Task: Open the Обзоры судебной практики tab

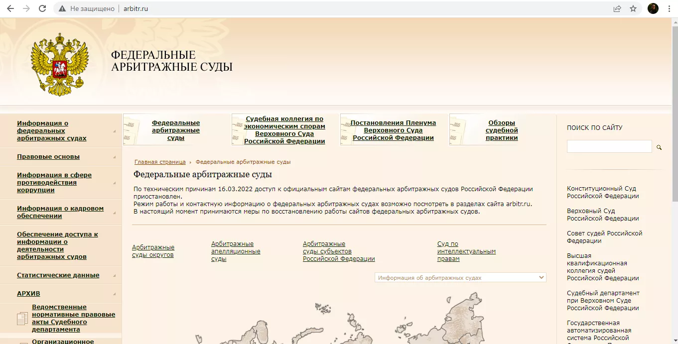Action: tap(502, 130)
